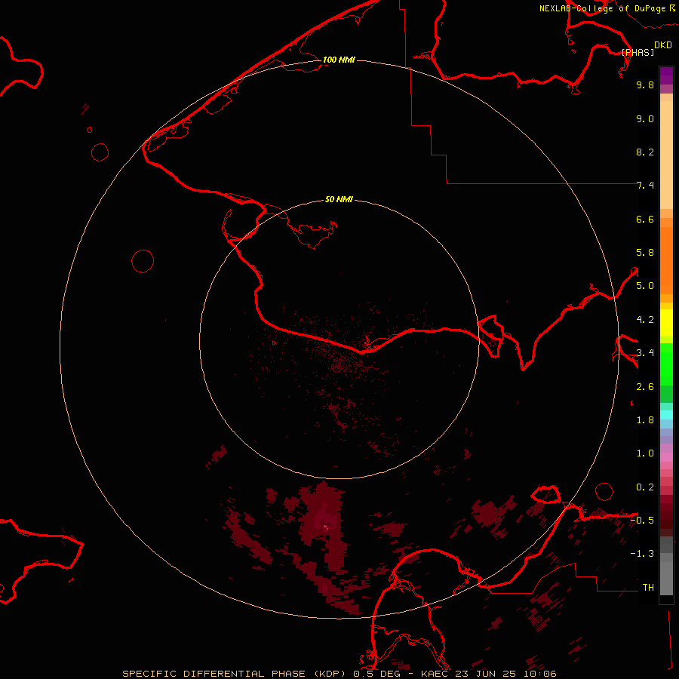
Task: Pick the purple band at the top of the color bar
Action: [666, 75]
